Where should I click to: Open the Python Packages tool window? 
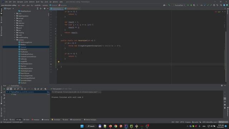[90, 120]
